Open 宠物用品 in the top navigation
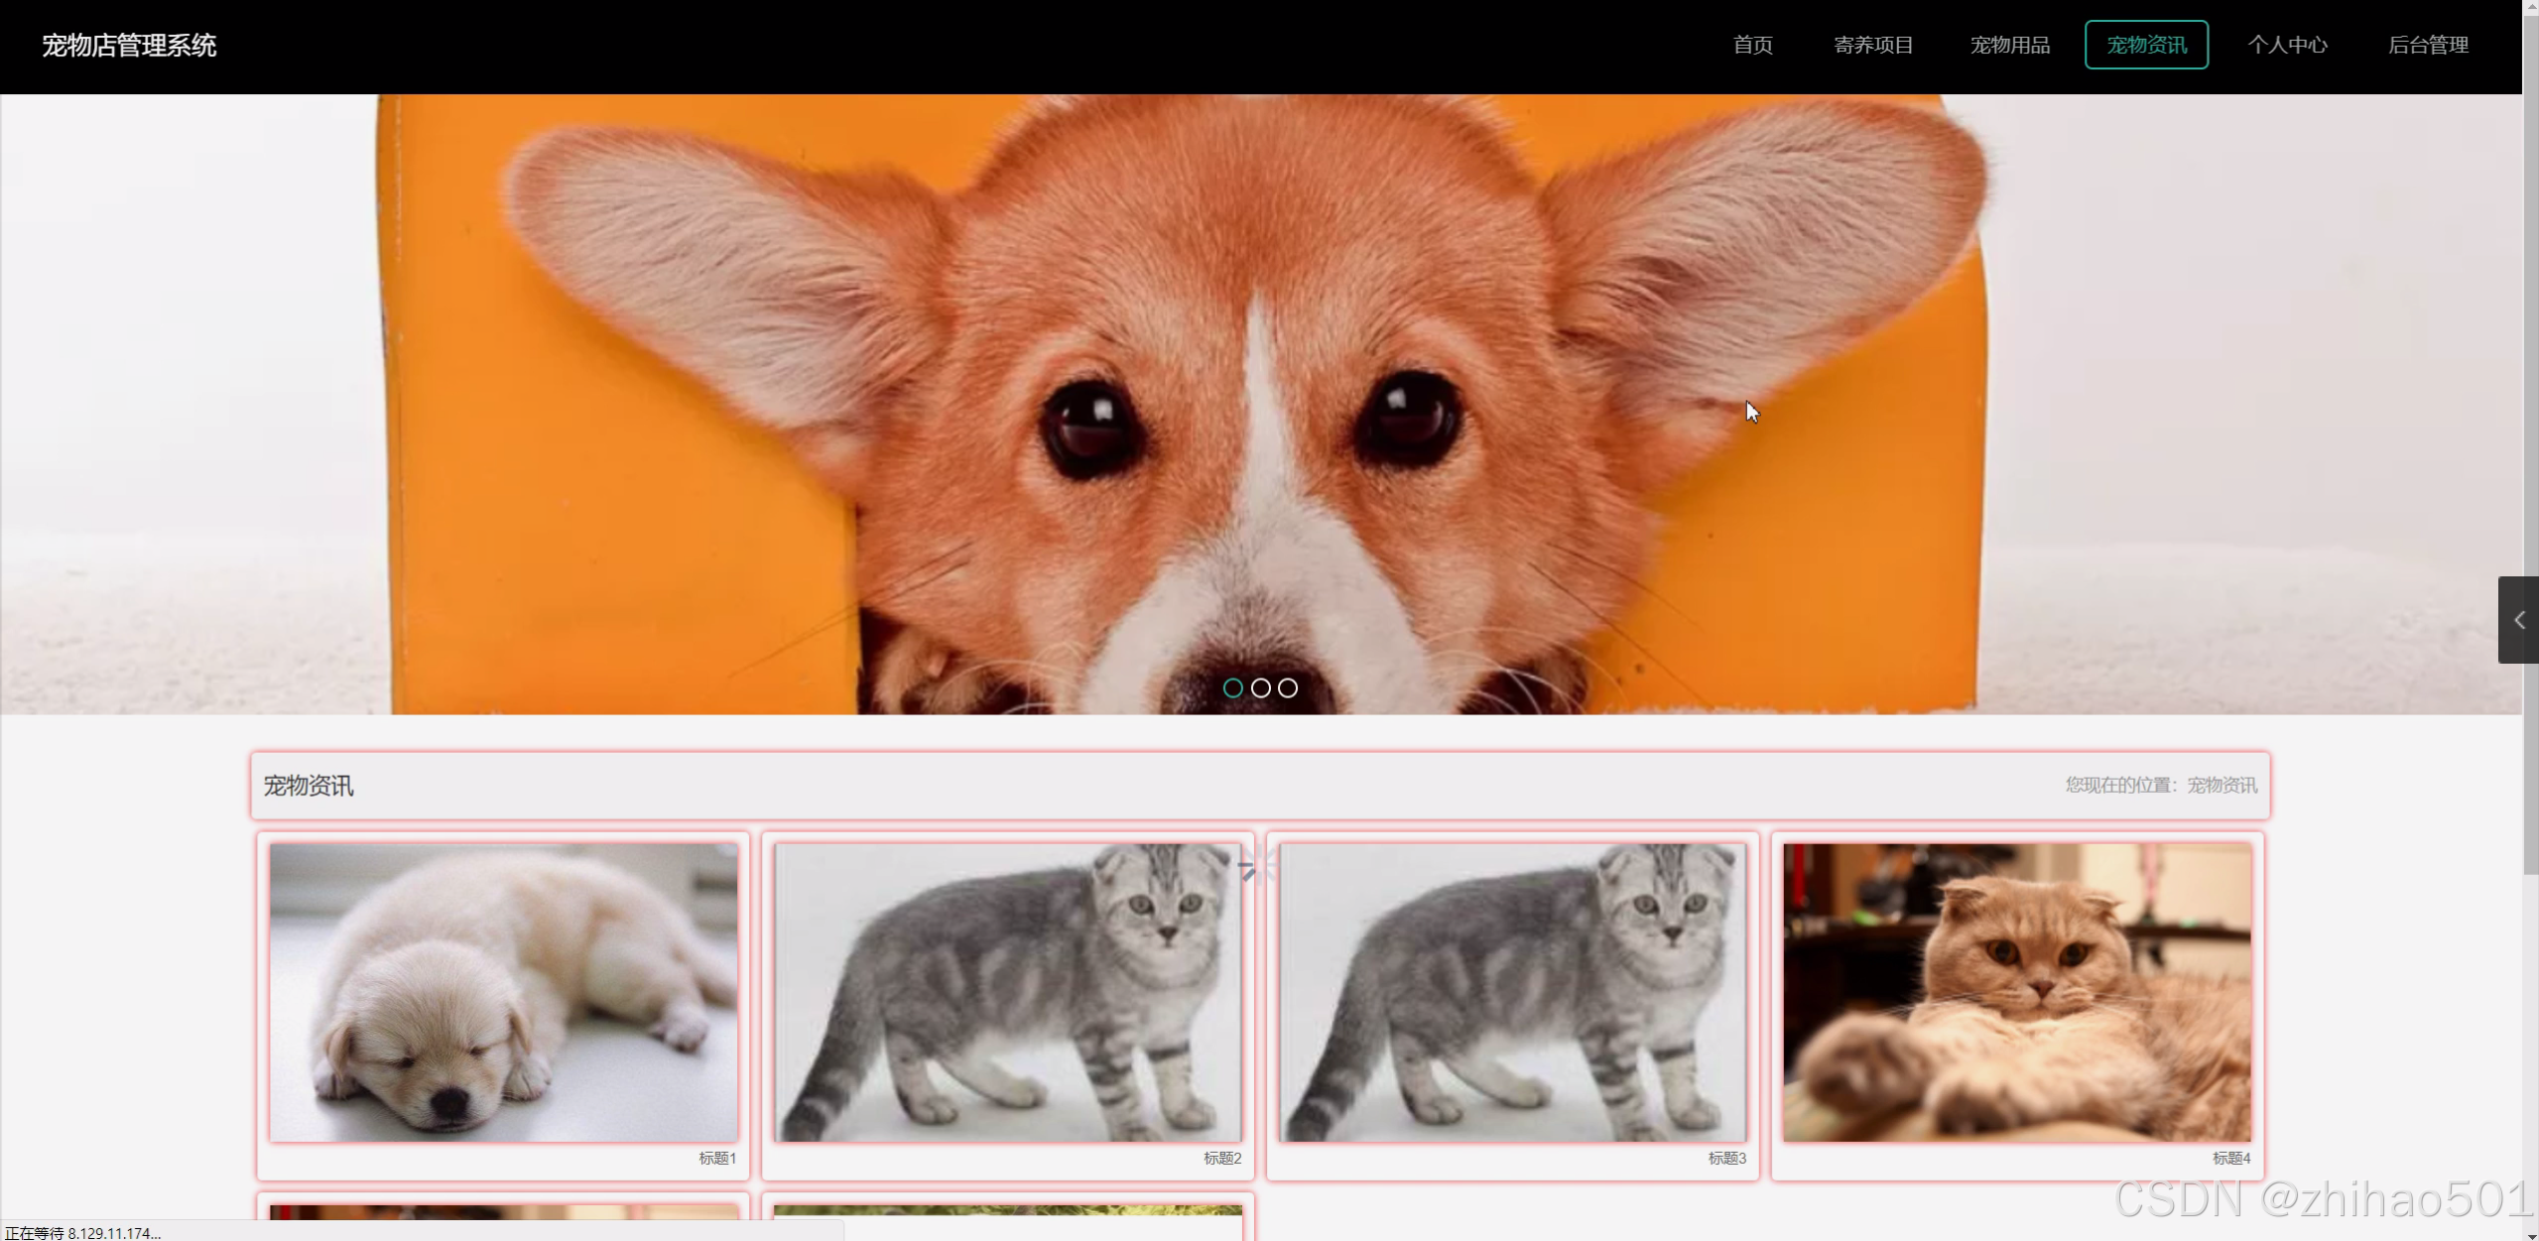The width and height of the screenshot is (2539, 1241). tap(2009, 45)
